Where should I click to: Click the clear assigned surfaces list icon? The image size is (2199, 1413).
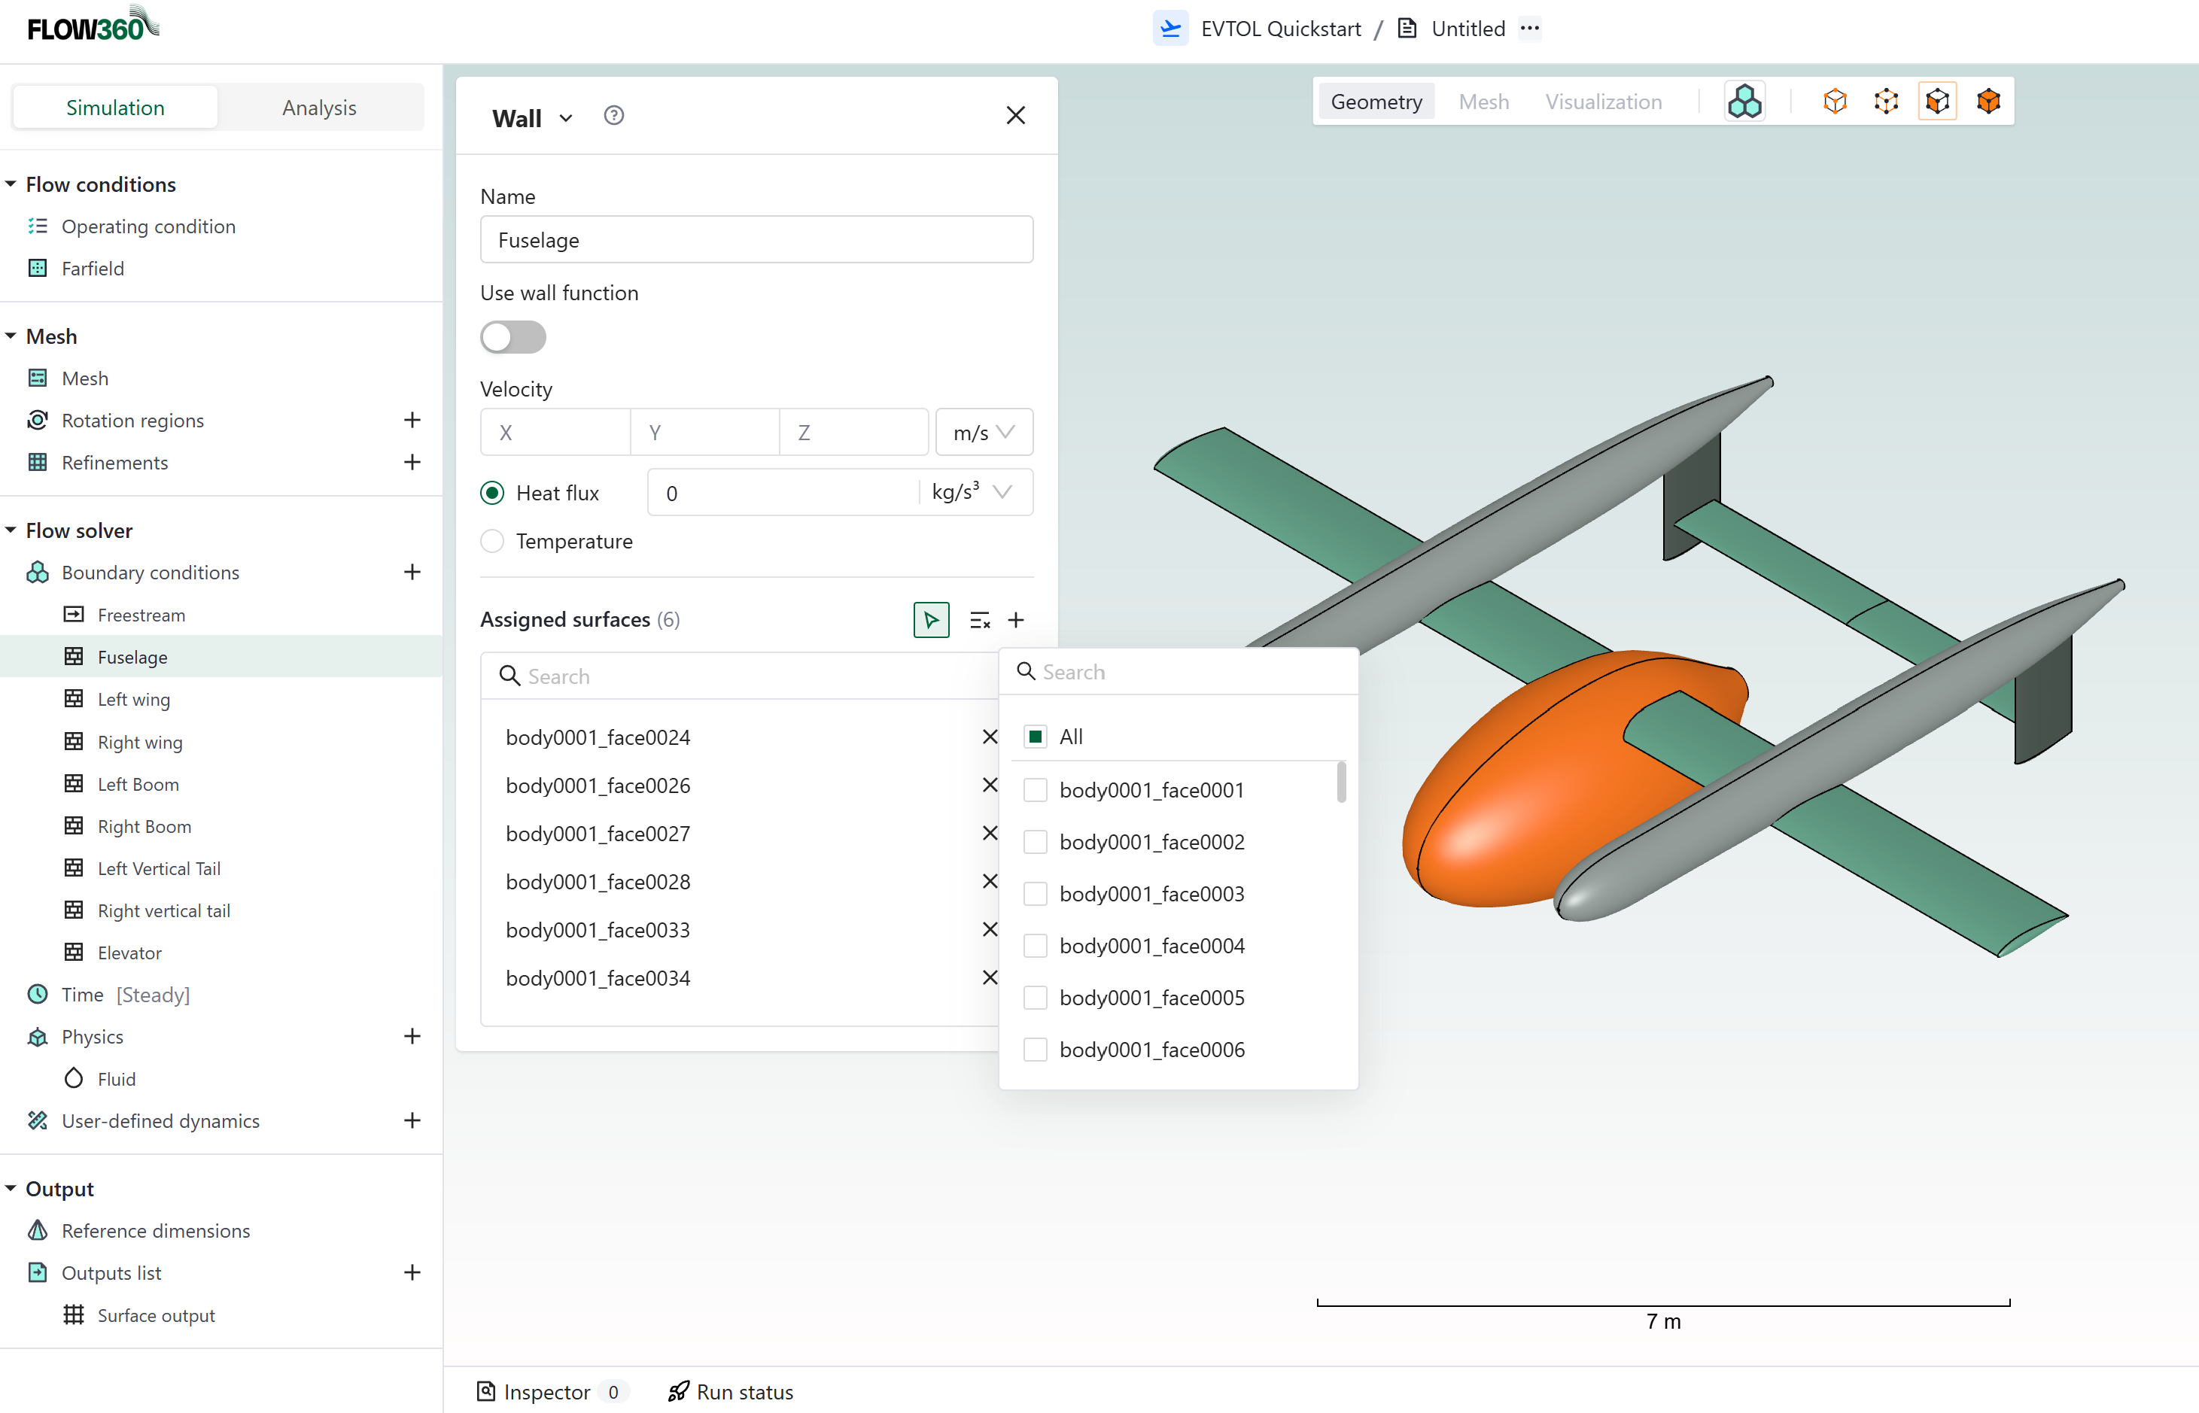979,620
